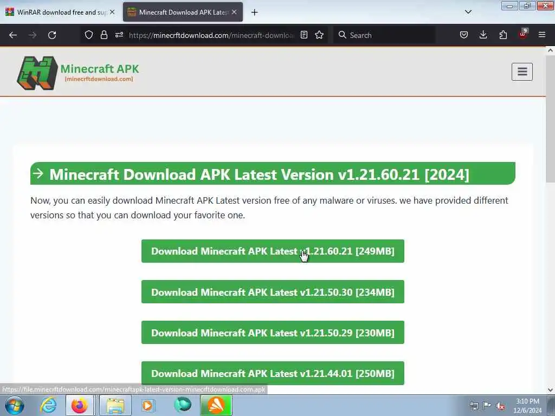This screenshot has height=416, width=555.
Task: Launch Internet Explorer from taskbar
Action: pyautogui.click(x=48, y=405)
